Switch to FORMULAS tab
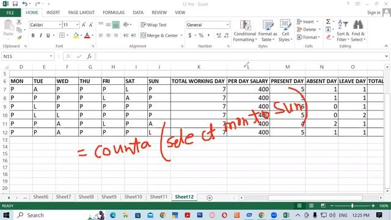391x220 pixels. tap(114, 12)
